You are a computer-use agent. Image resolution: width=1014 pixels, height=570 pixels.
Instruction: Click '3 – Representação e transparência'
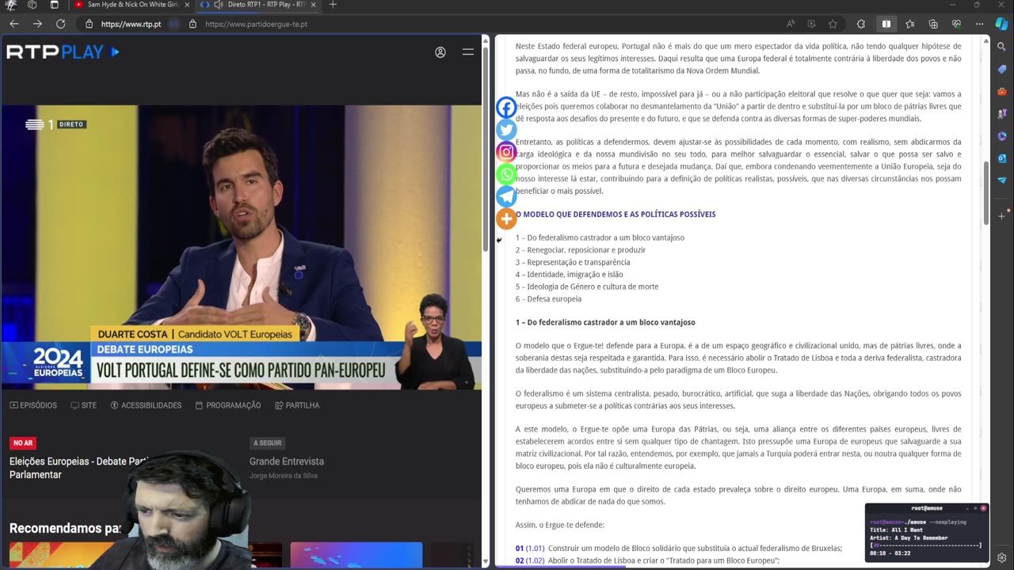pyautogui.click(x=573, y=262)
